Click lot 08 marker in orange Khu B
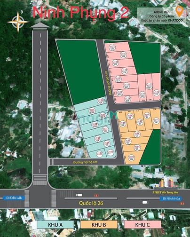Screen dimensions: 190x237 [x=130, y=117]
